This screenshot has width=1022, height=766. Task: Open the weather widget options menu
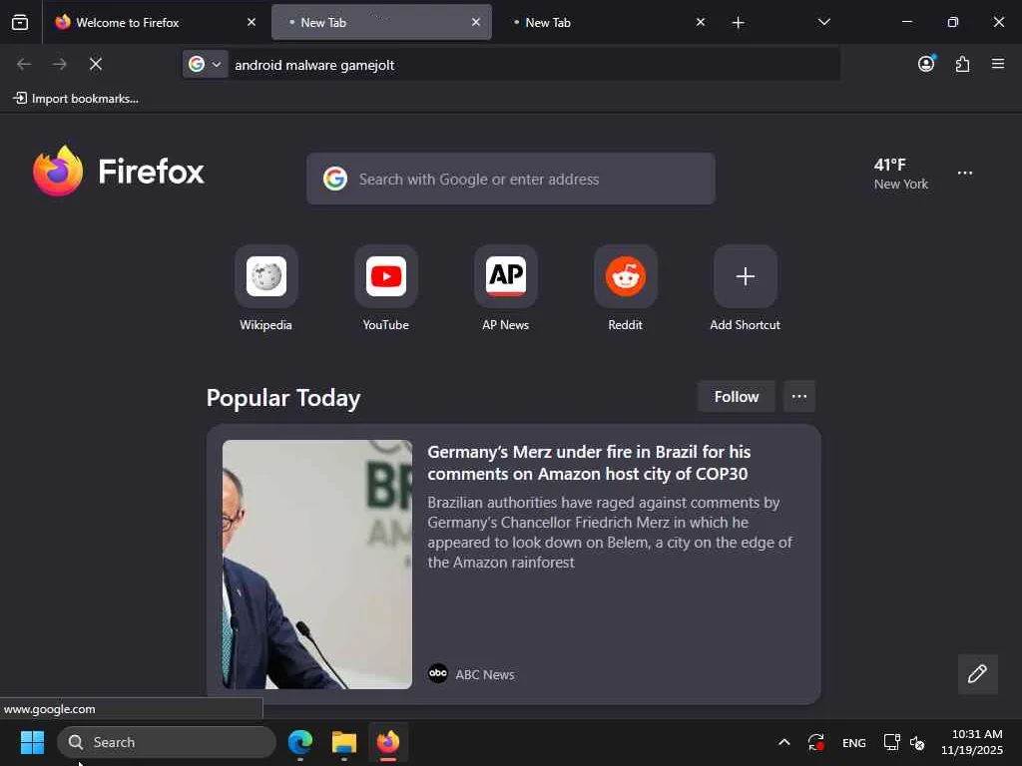click(965, 174)
